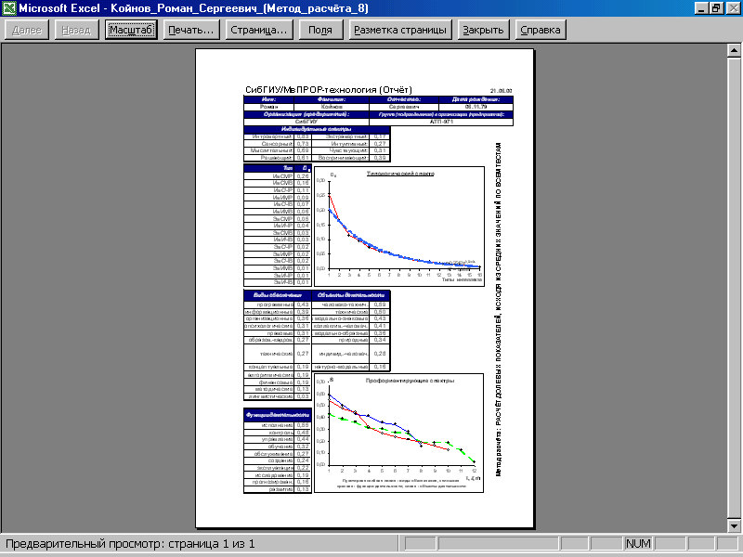This screenshot has width=743, height=557.
Task: Open the Страница... page setup dialog
Action: [257, 30]
